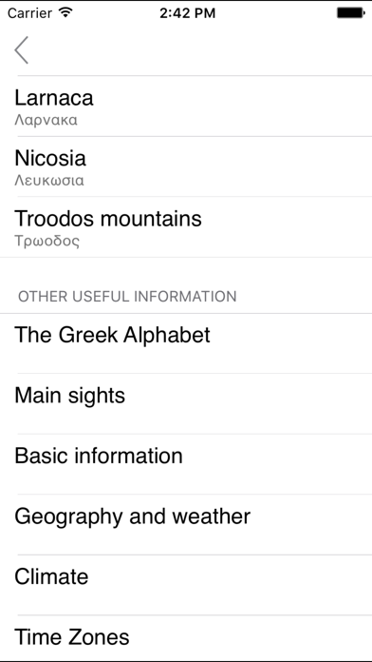
Task: Tap the back arrow icon
Action: tap(22, 49)
